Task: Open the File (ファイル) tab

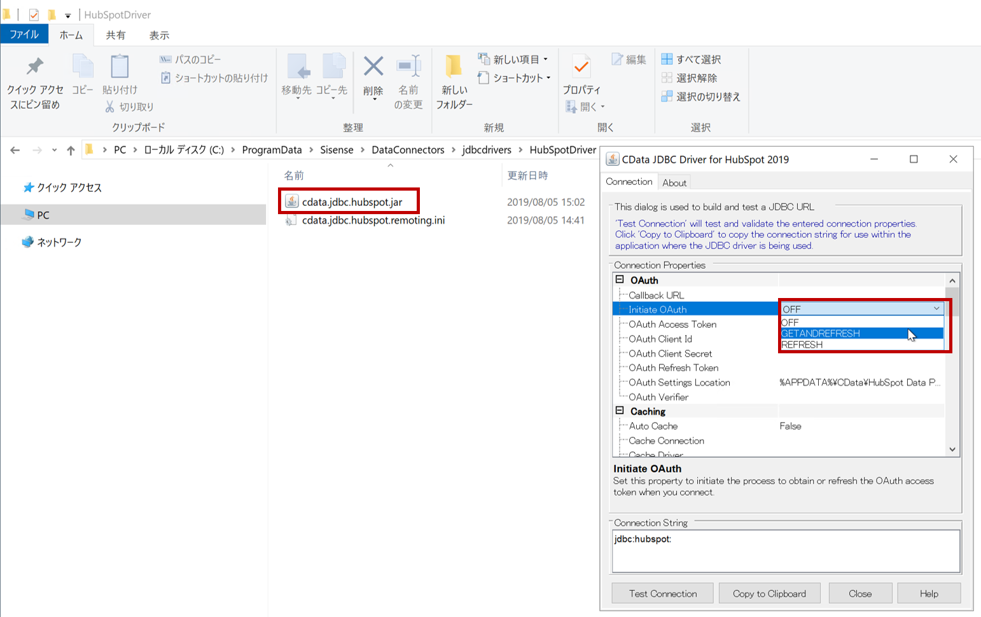Action: tap(24, 34)
